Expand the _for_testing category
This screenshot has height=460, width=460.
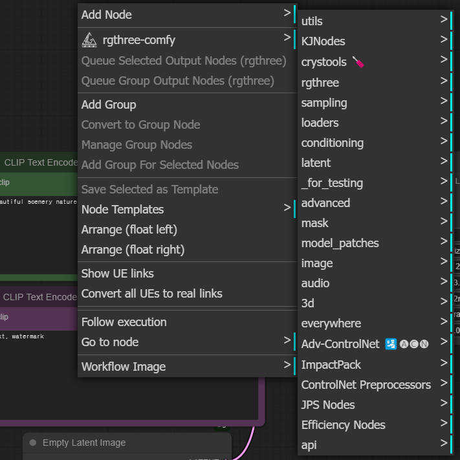point(377,183)
